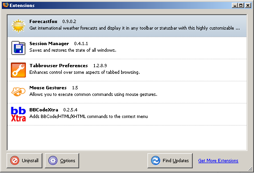Maximize the Extensions window
The height and width of the screenshot is (173, 254).
pos(241,6)
